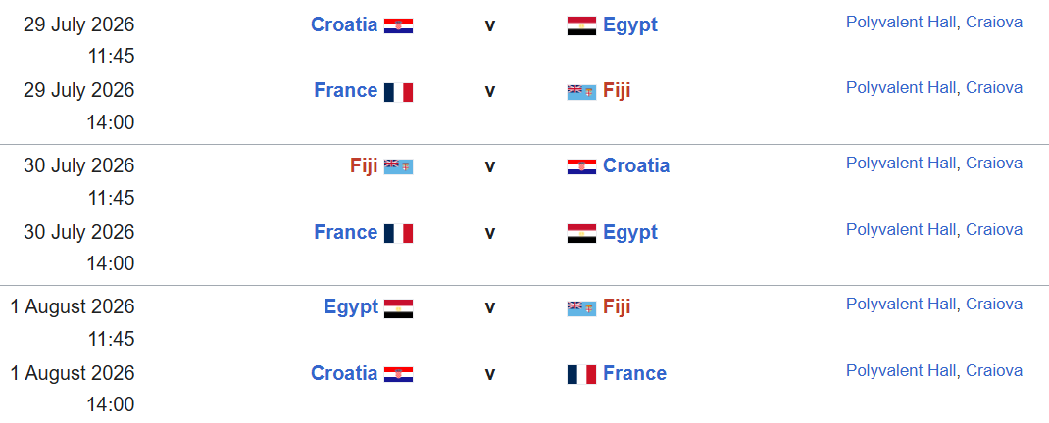
Task: Click Croatia flag in 30 July 11:45 match
Action: point(581,166)
